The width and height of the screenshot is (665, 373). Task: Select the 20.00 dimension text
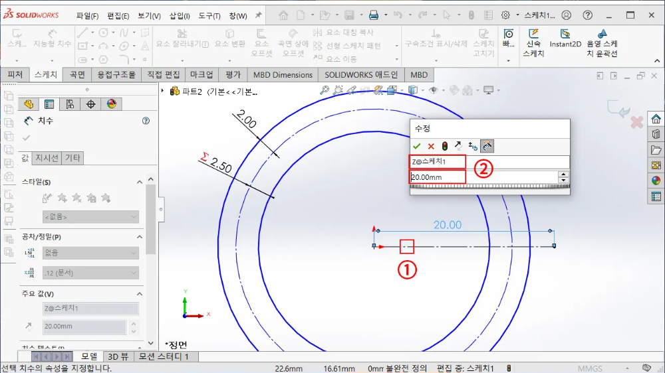(448, 225)
